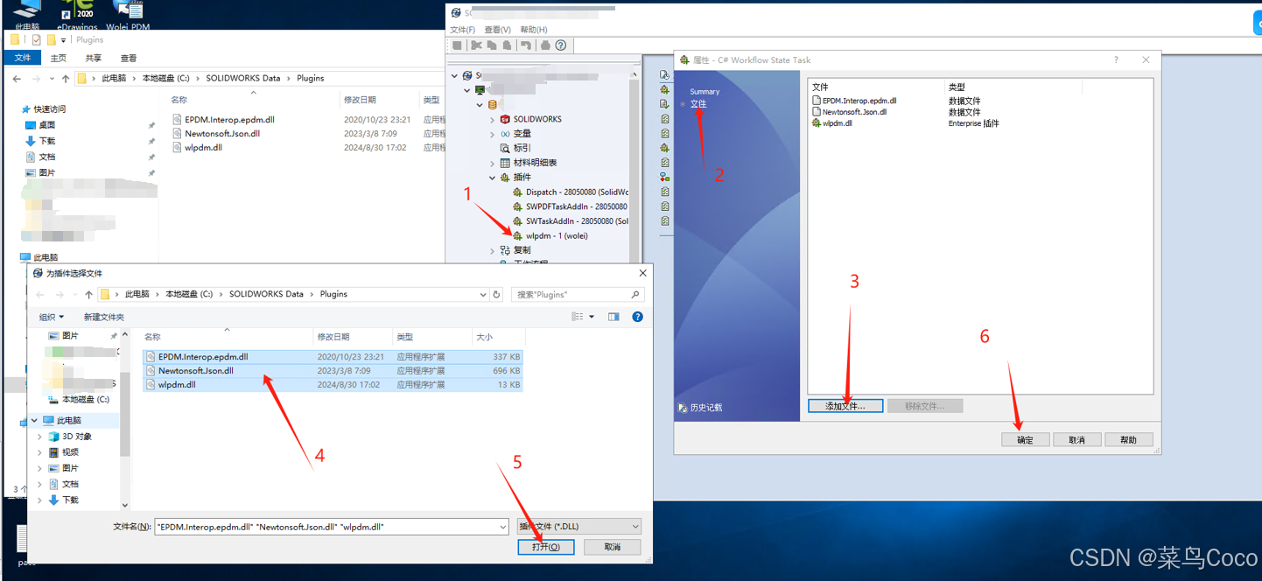Click 取消 in properties dialog
This screenshot has width=1262, height=581.
point(1076,440)
